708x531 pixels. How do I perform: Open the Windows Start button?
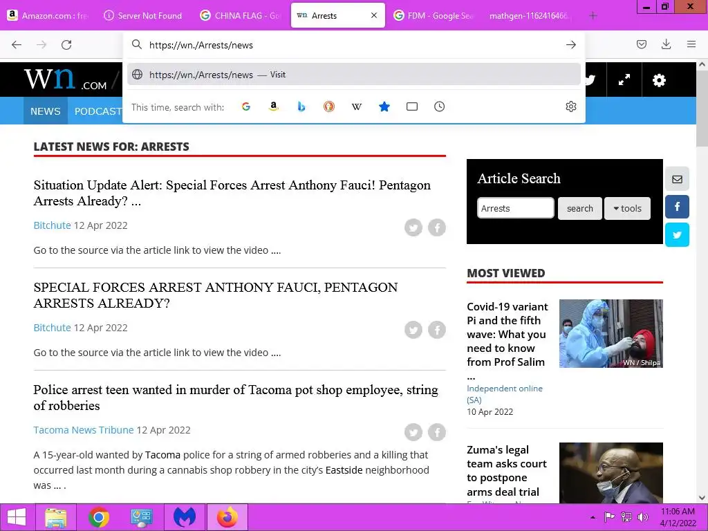(17, 517)
